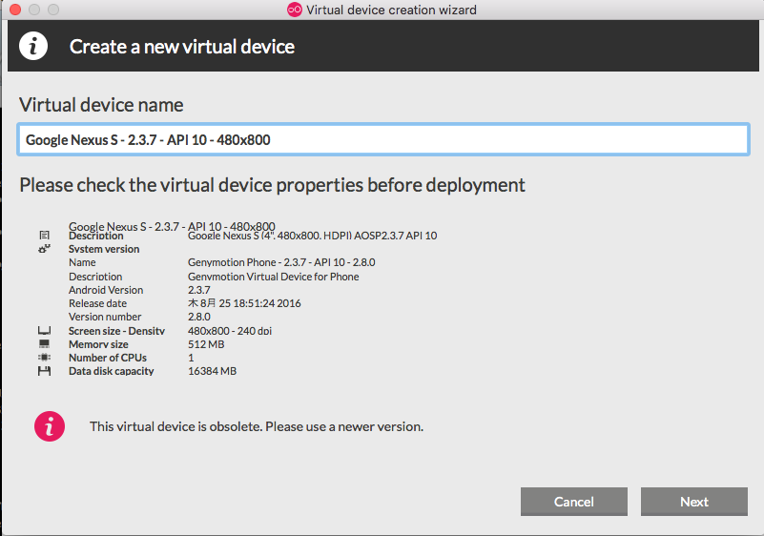The height and width of the screenshot is (536, 764).
Task: Click the 'Data disk capacity' label
Action: (x=111, y=371)
